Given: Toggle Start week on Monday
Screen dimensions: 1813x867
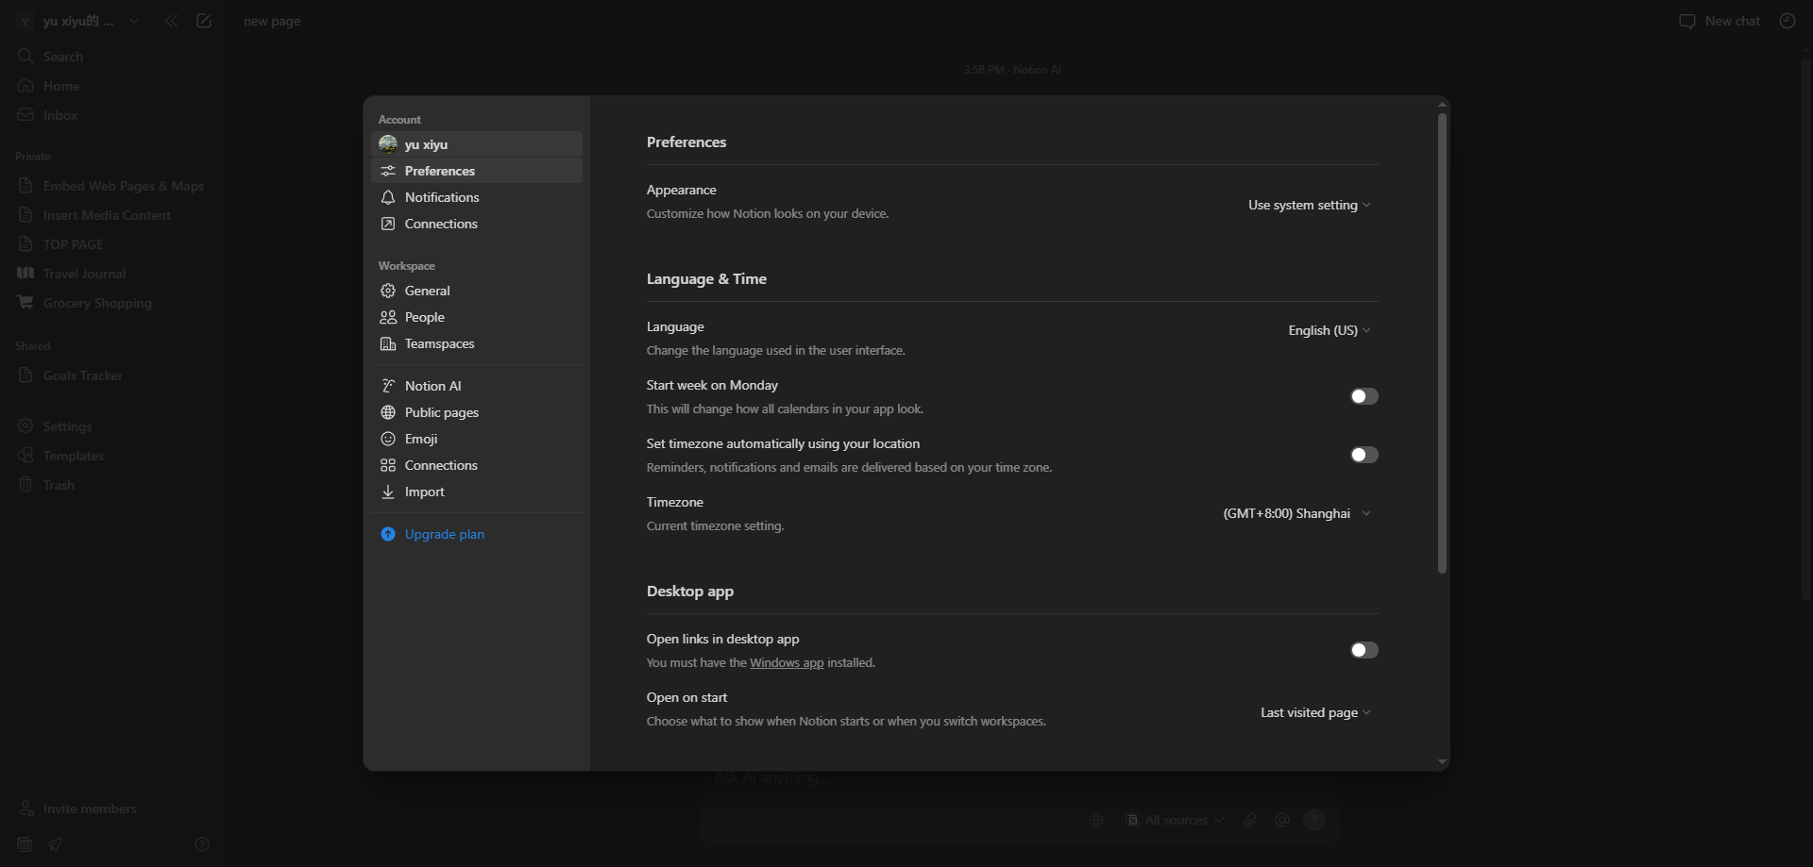Looking at the screenshot, I should click(1364, 396).
